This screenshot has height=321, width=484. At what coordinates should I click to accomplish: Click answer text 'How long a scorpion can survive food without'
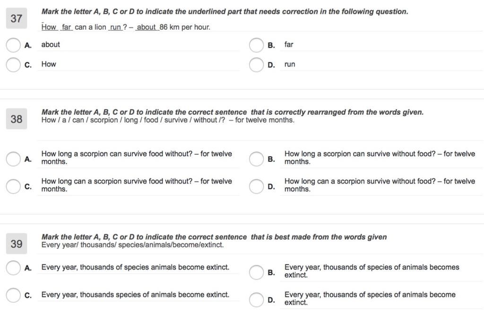click(137, 158)
